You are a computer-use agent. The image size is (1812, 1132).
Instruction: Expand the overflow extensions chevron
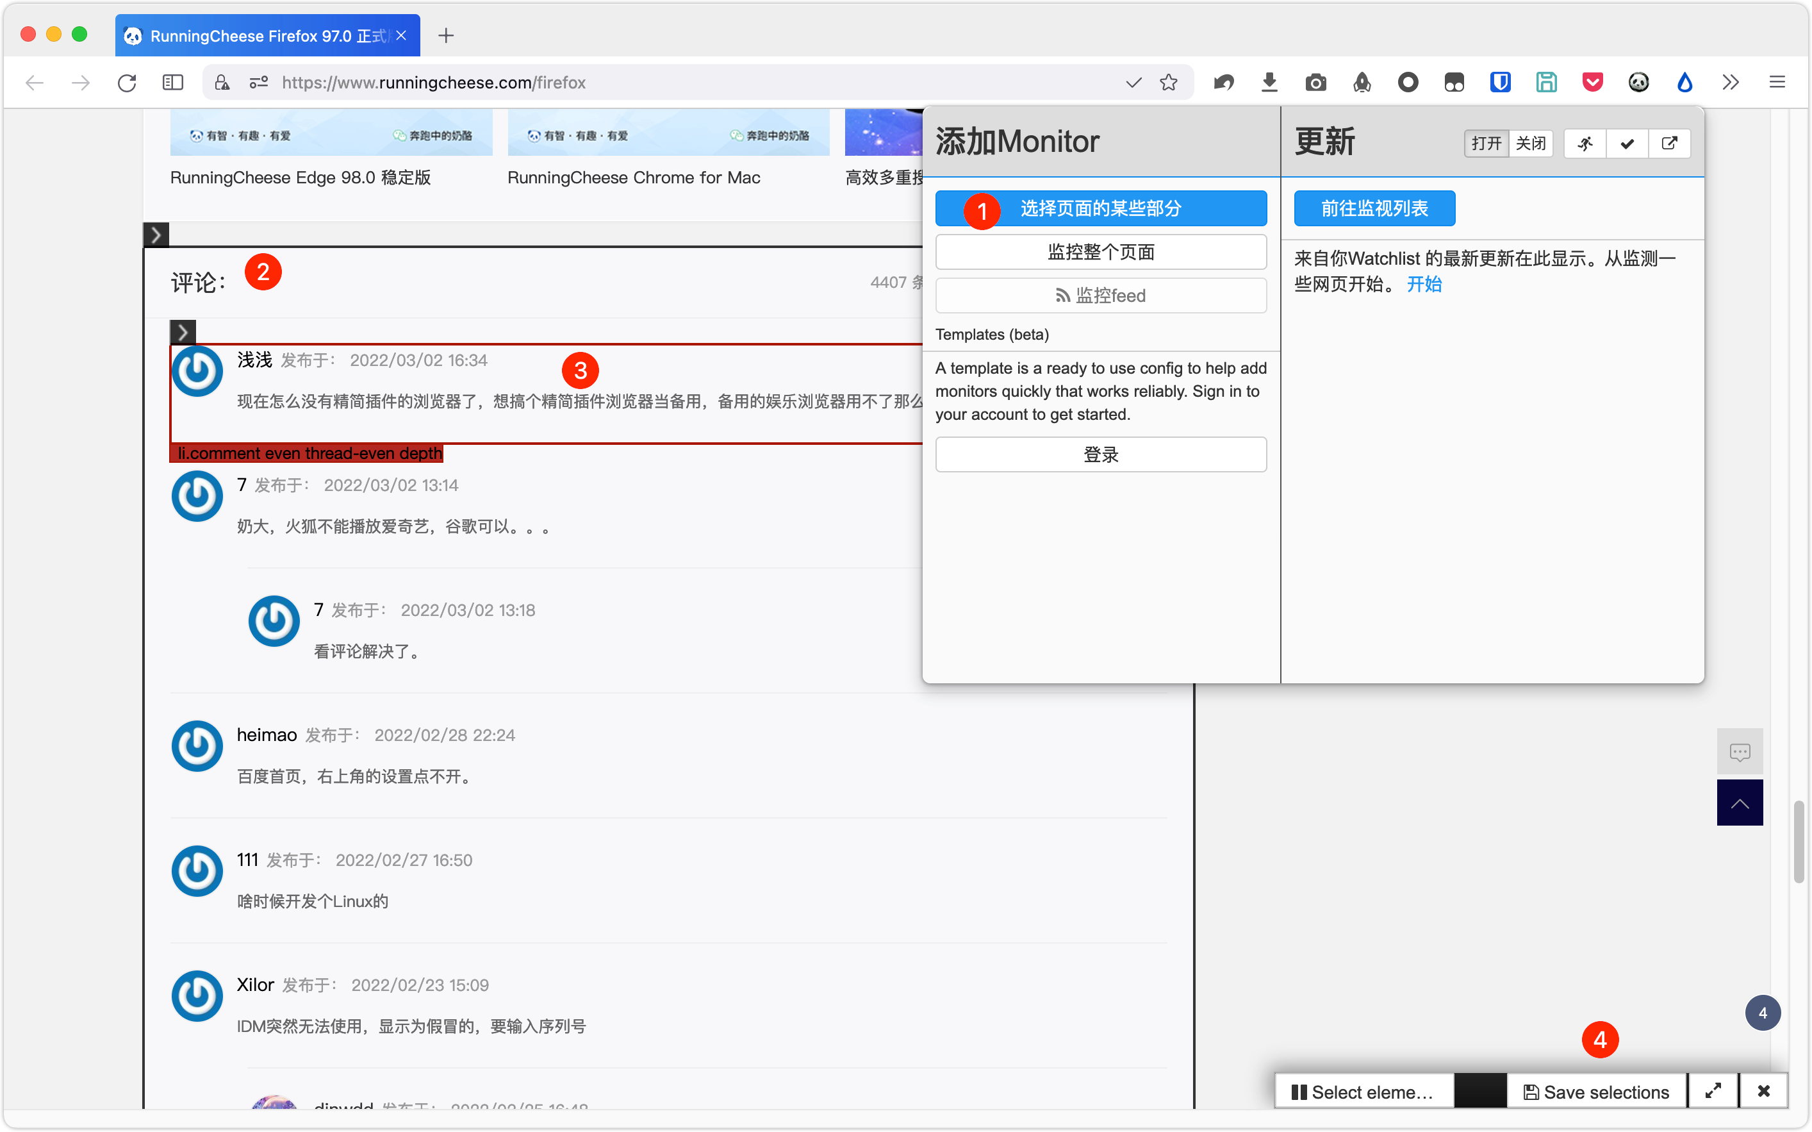(x=1730, y=82)
